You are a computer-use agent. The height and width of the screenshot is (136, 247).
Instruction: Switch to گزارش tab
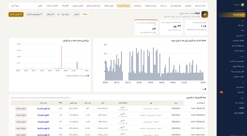point(40,6)
